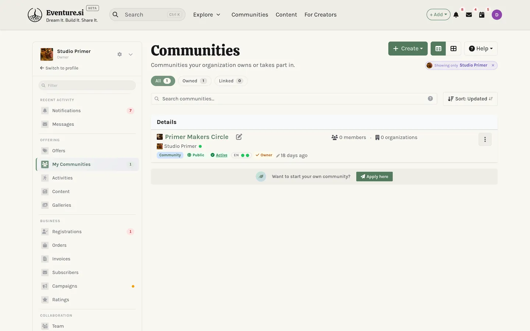This screenshot has height=331, width=530.
Task: Open Registrations in the sidebar
Action: point(87,232)
